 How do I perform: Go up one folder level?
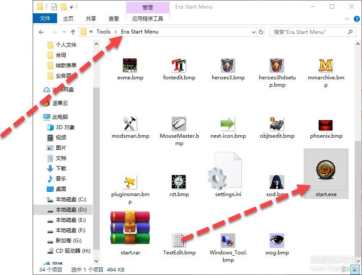[73, 32]
